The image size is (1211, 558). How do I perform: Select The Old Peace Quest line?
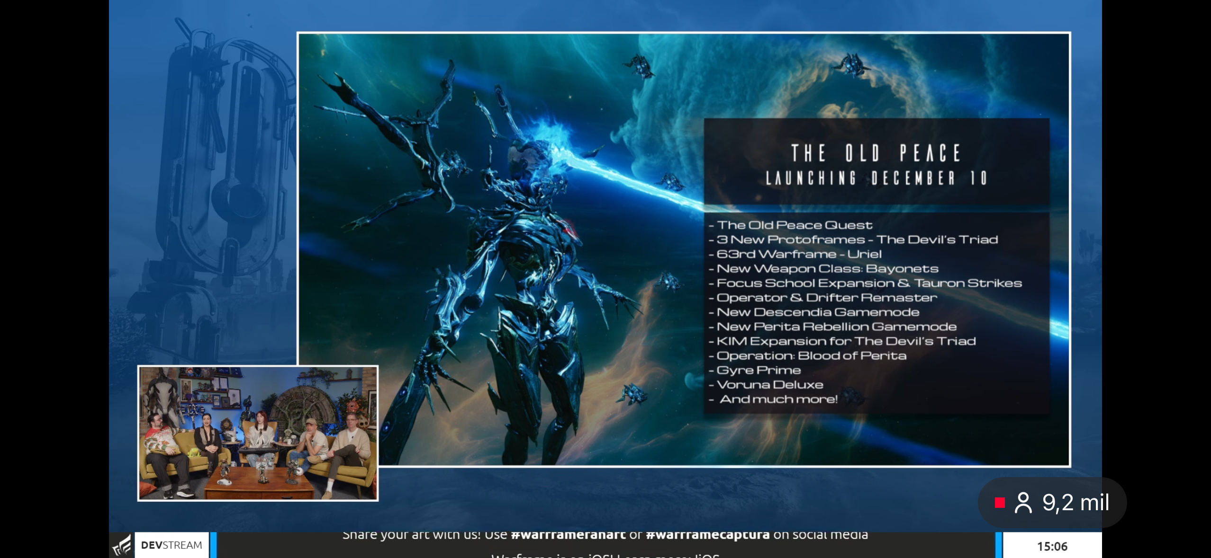tap(794, 225)
